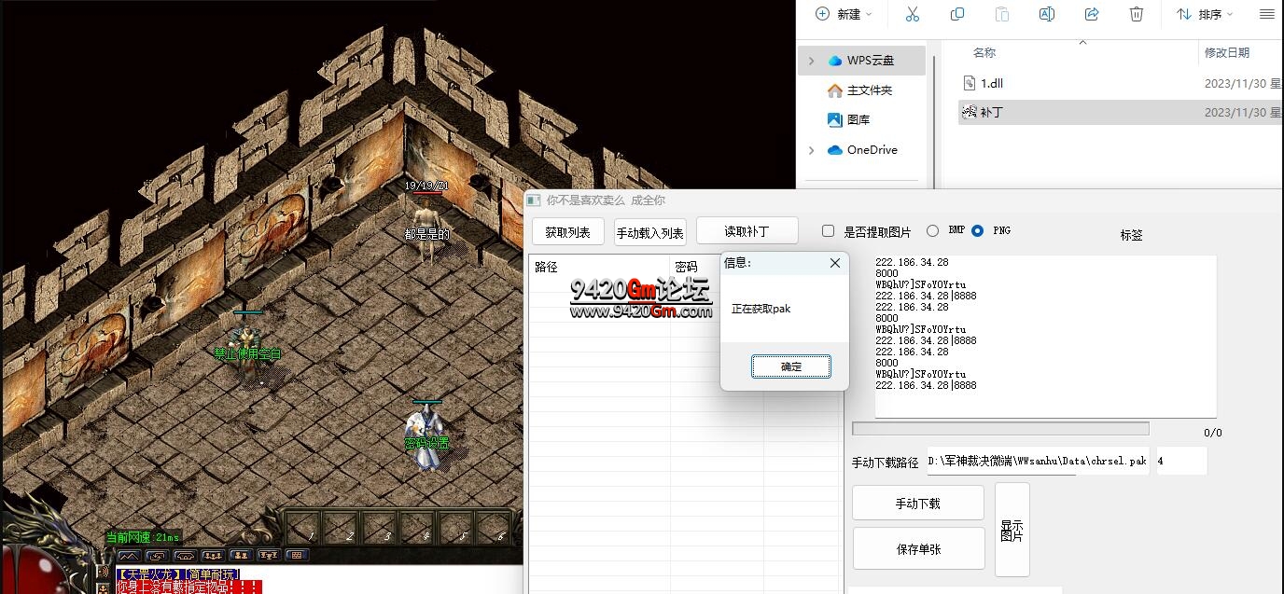Click the 手动下载 button
Image resolution: width=1284 pixels, height=594 pixels.
point(918,503)
